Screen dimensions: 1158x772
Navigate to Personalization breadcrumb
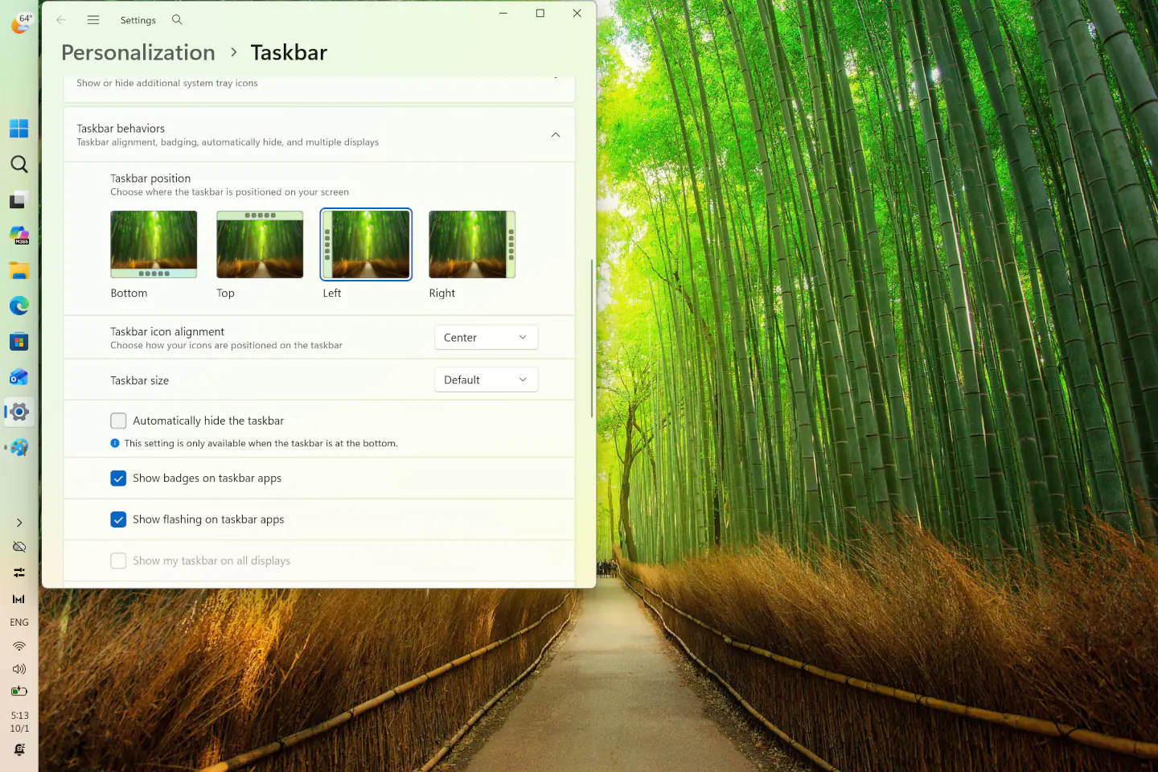(138, 52)
